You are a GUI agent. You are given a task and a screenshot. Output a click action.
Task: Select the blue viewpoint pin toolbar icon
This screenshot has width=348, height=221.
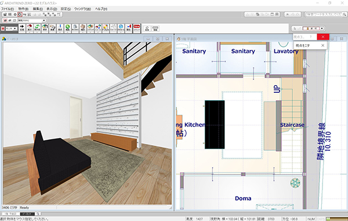[x=60, y=28]
